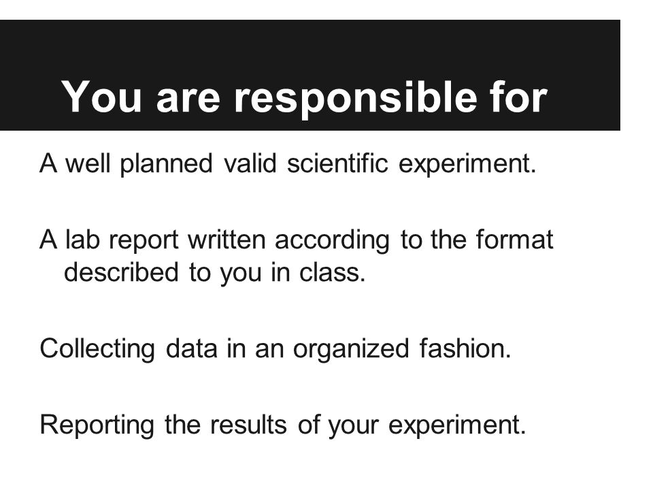Select the word 'scientific' in the first bullet

point(338,163)
